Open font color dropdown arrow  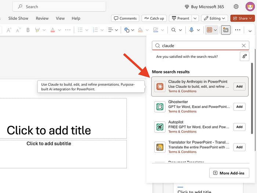pos(59,30)
